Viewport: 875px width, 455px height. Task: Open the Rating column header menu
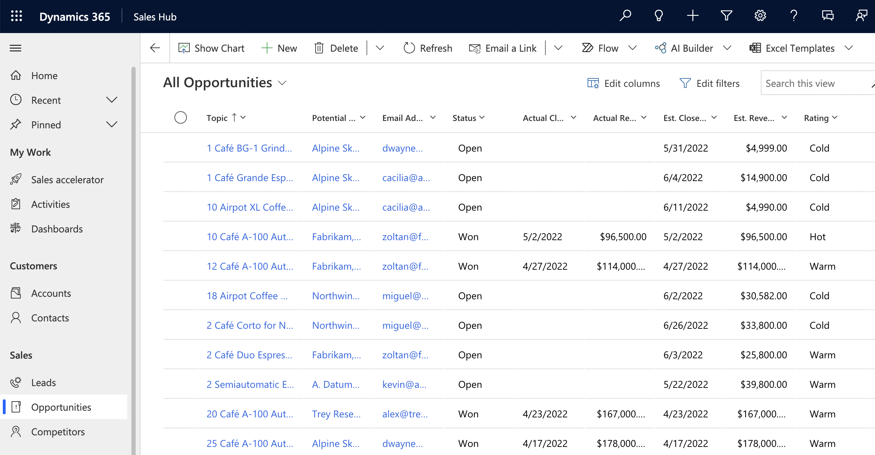point(821,118)
